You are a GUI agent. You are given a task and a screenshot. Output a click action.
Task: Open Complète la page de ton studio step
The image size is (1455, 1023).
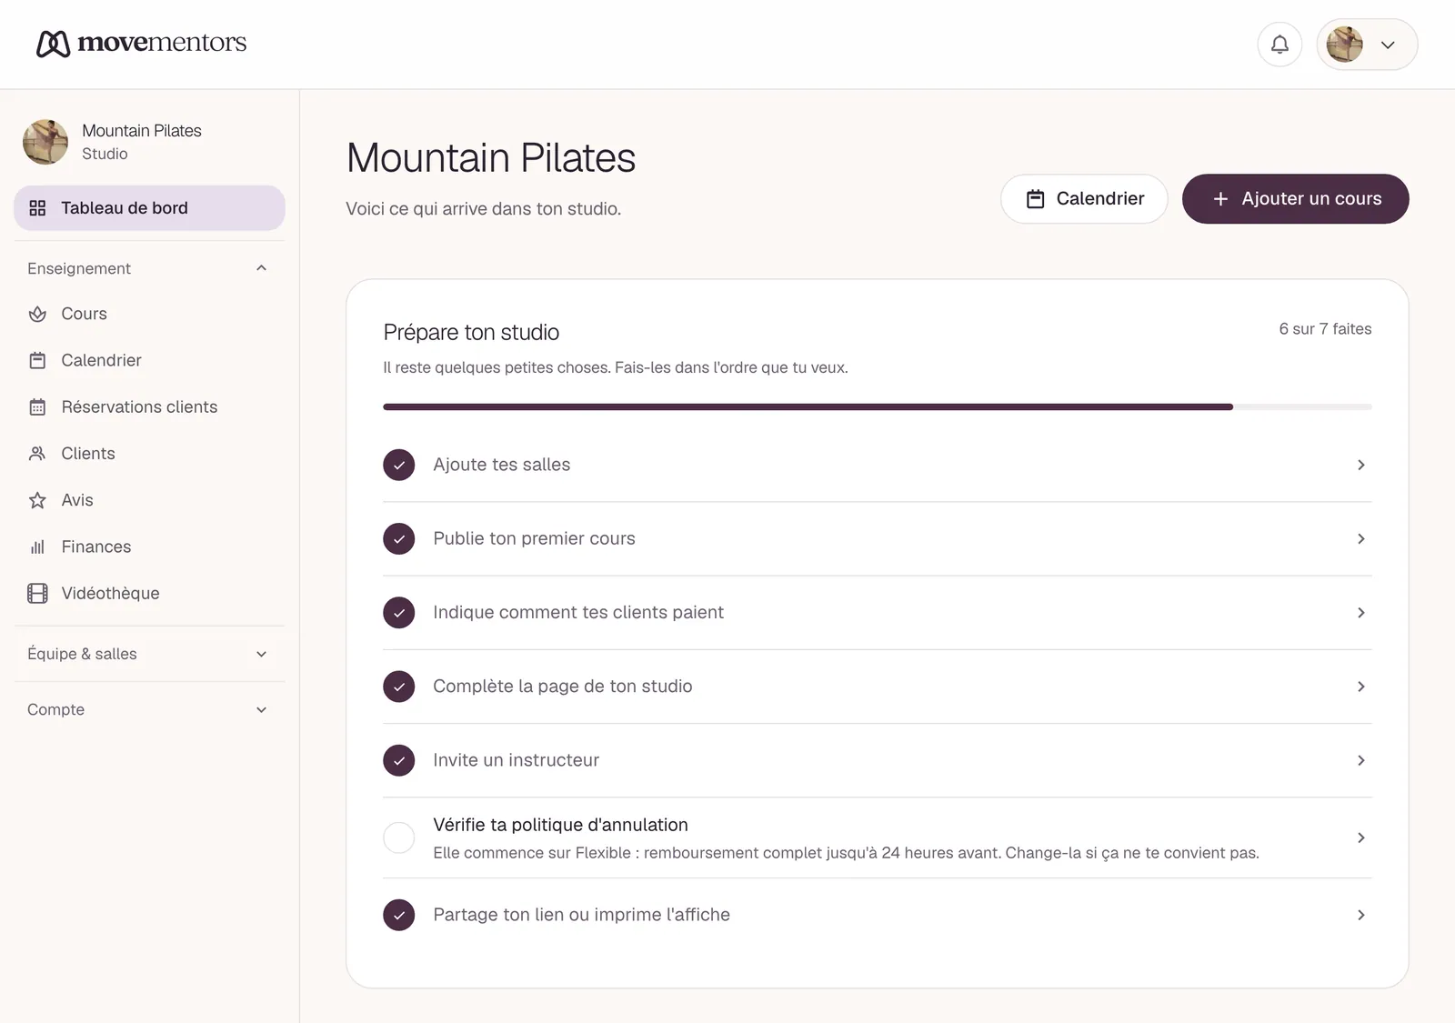point(877,687)
